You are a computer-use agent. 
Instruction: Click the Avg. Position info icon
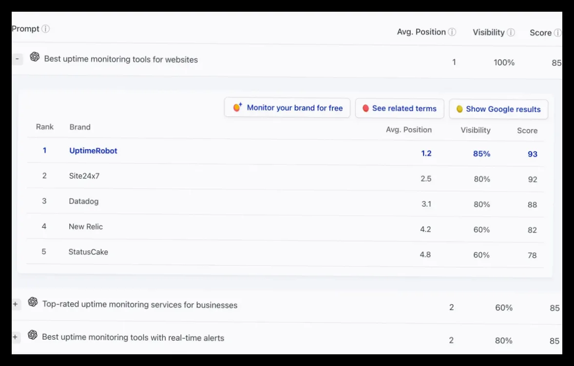click(452, 32)
